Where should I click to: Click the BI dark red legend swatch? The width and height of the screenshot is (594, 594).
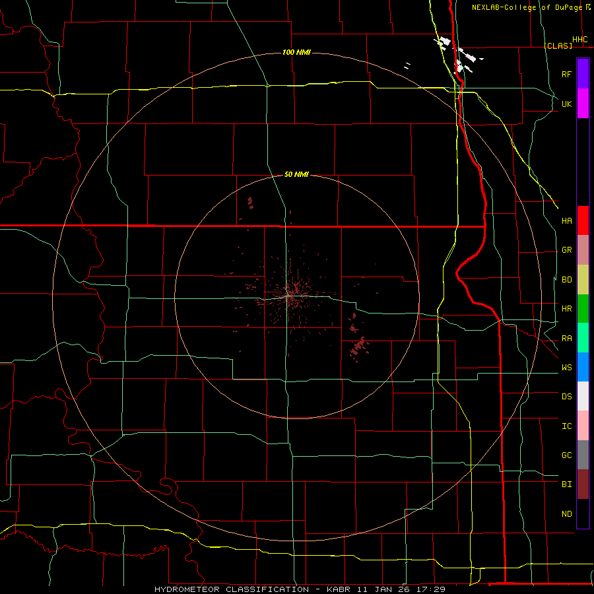[583, 484]
